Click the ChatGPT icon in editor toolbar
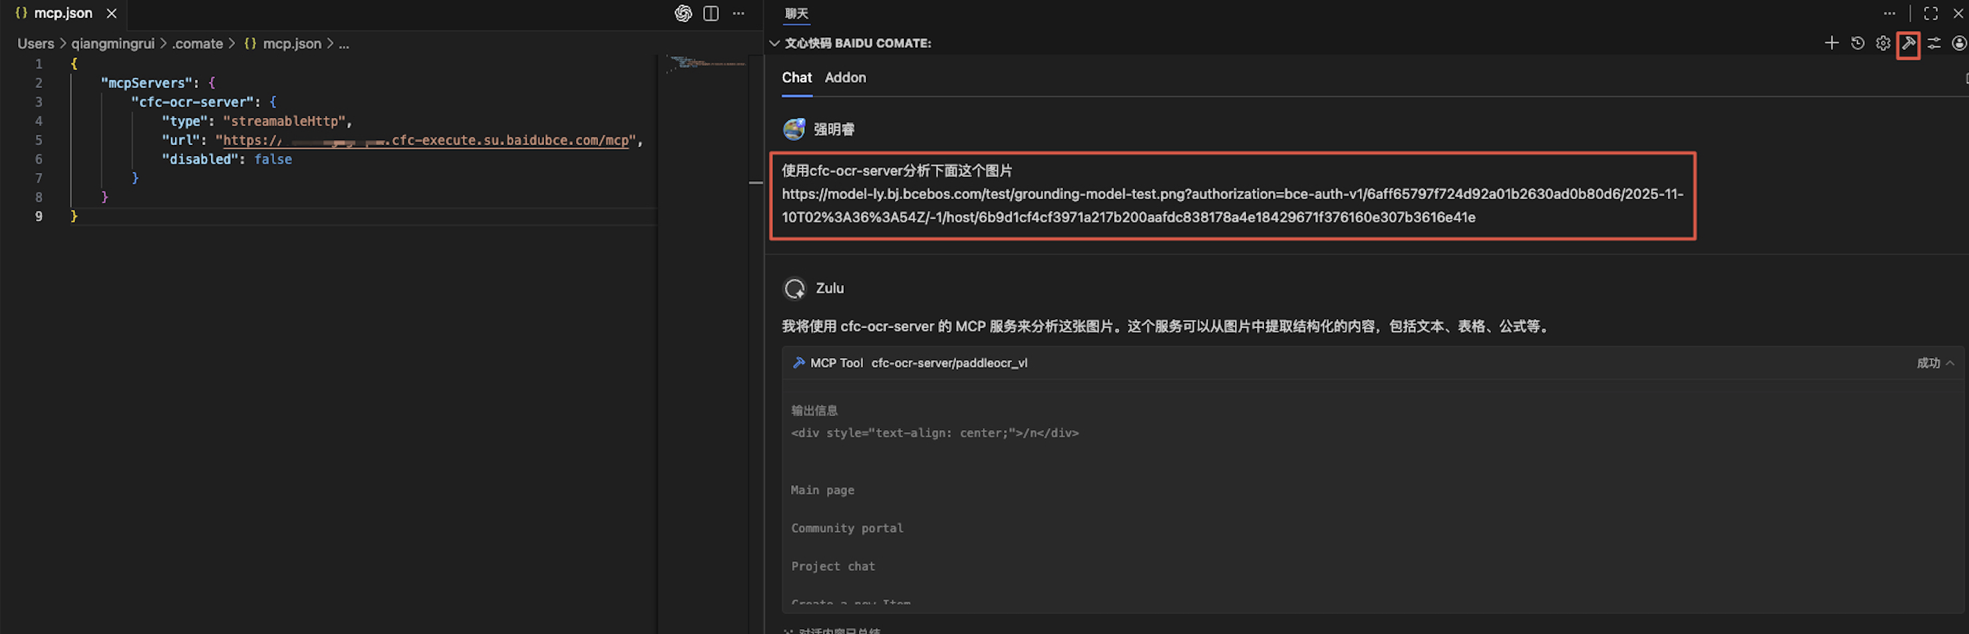 683,14
